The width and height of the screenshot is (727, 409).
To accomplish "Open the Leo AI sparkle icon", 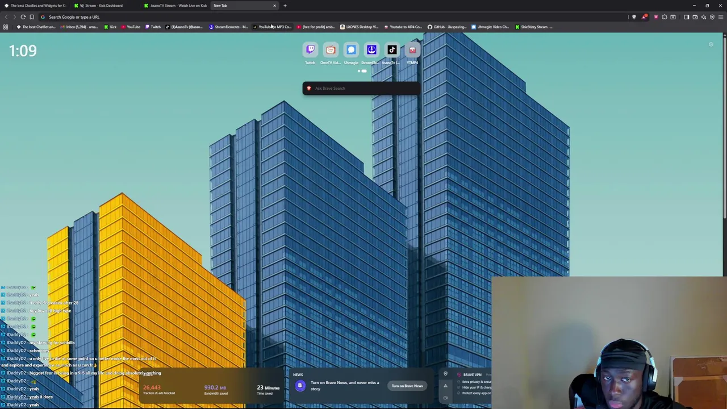I will point(703,17).
